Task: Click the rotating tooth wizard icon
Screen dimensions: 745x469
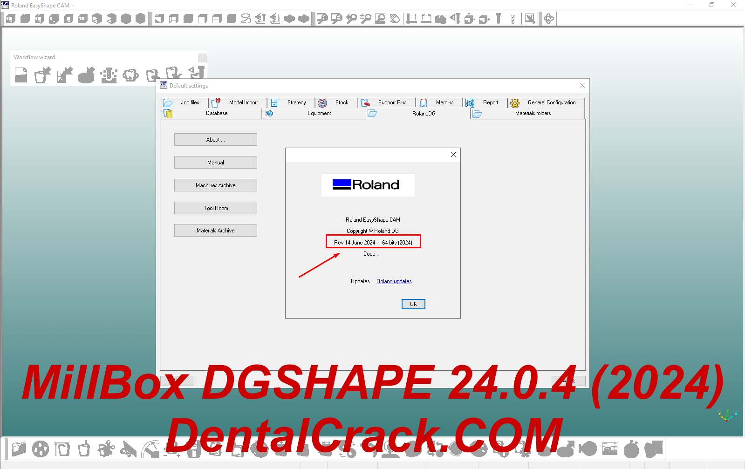Action: tap(130, 75)
